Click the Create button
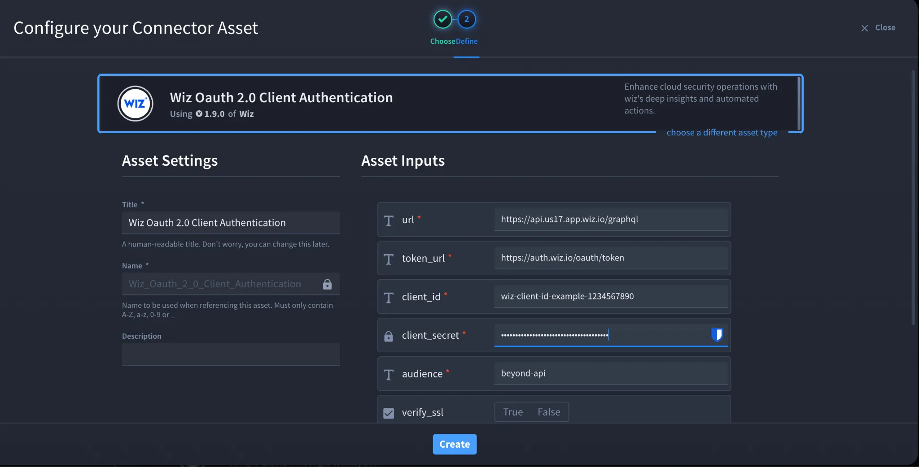 click(x=455, y=444)
